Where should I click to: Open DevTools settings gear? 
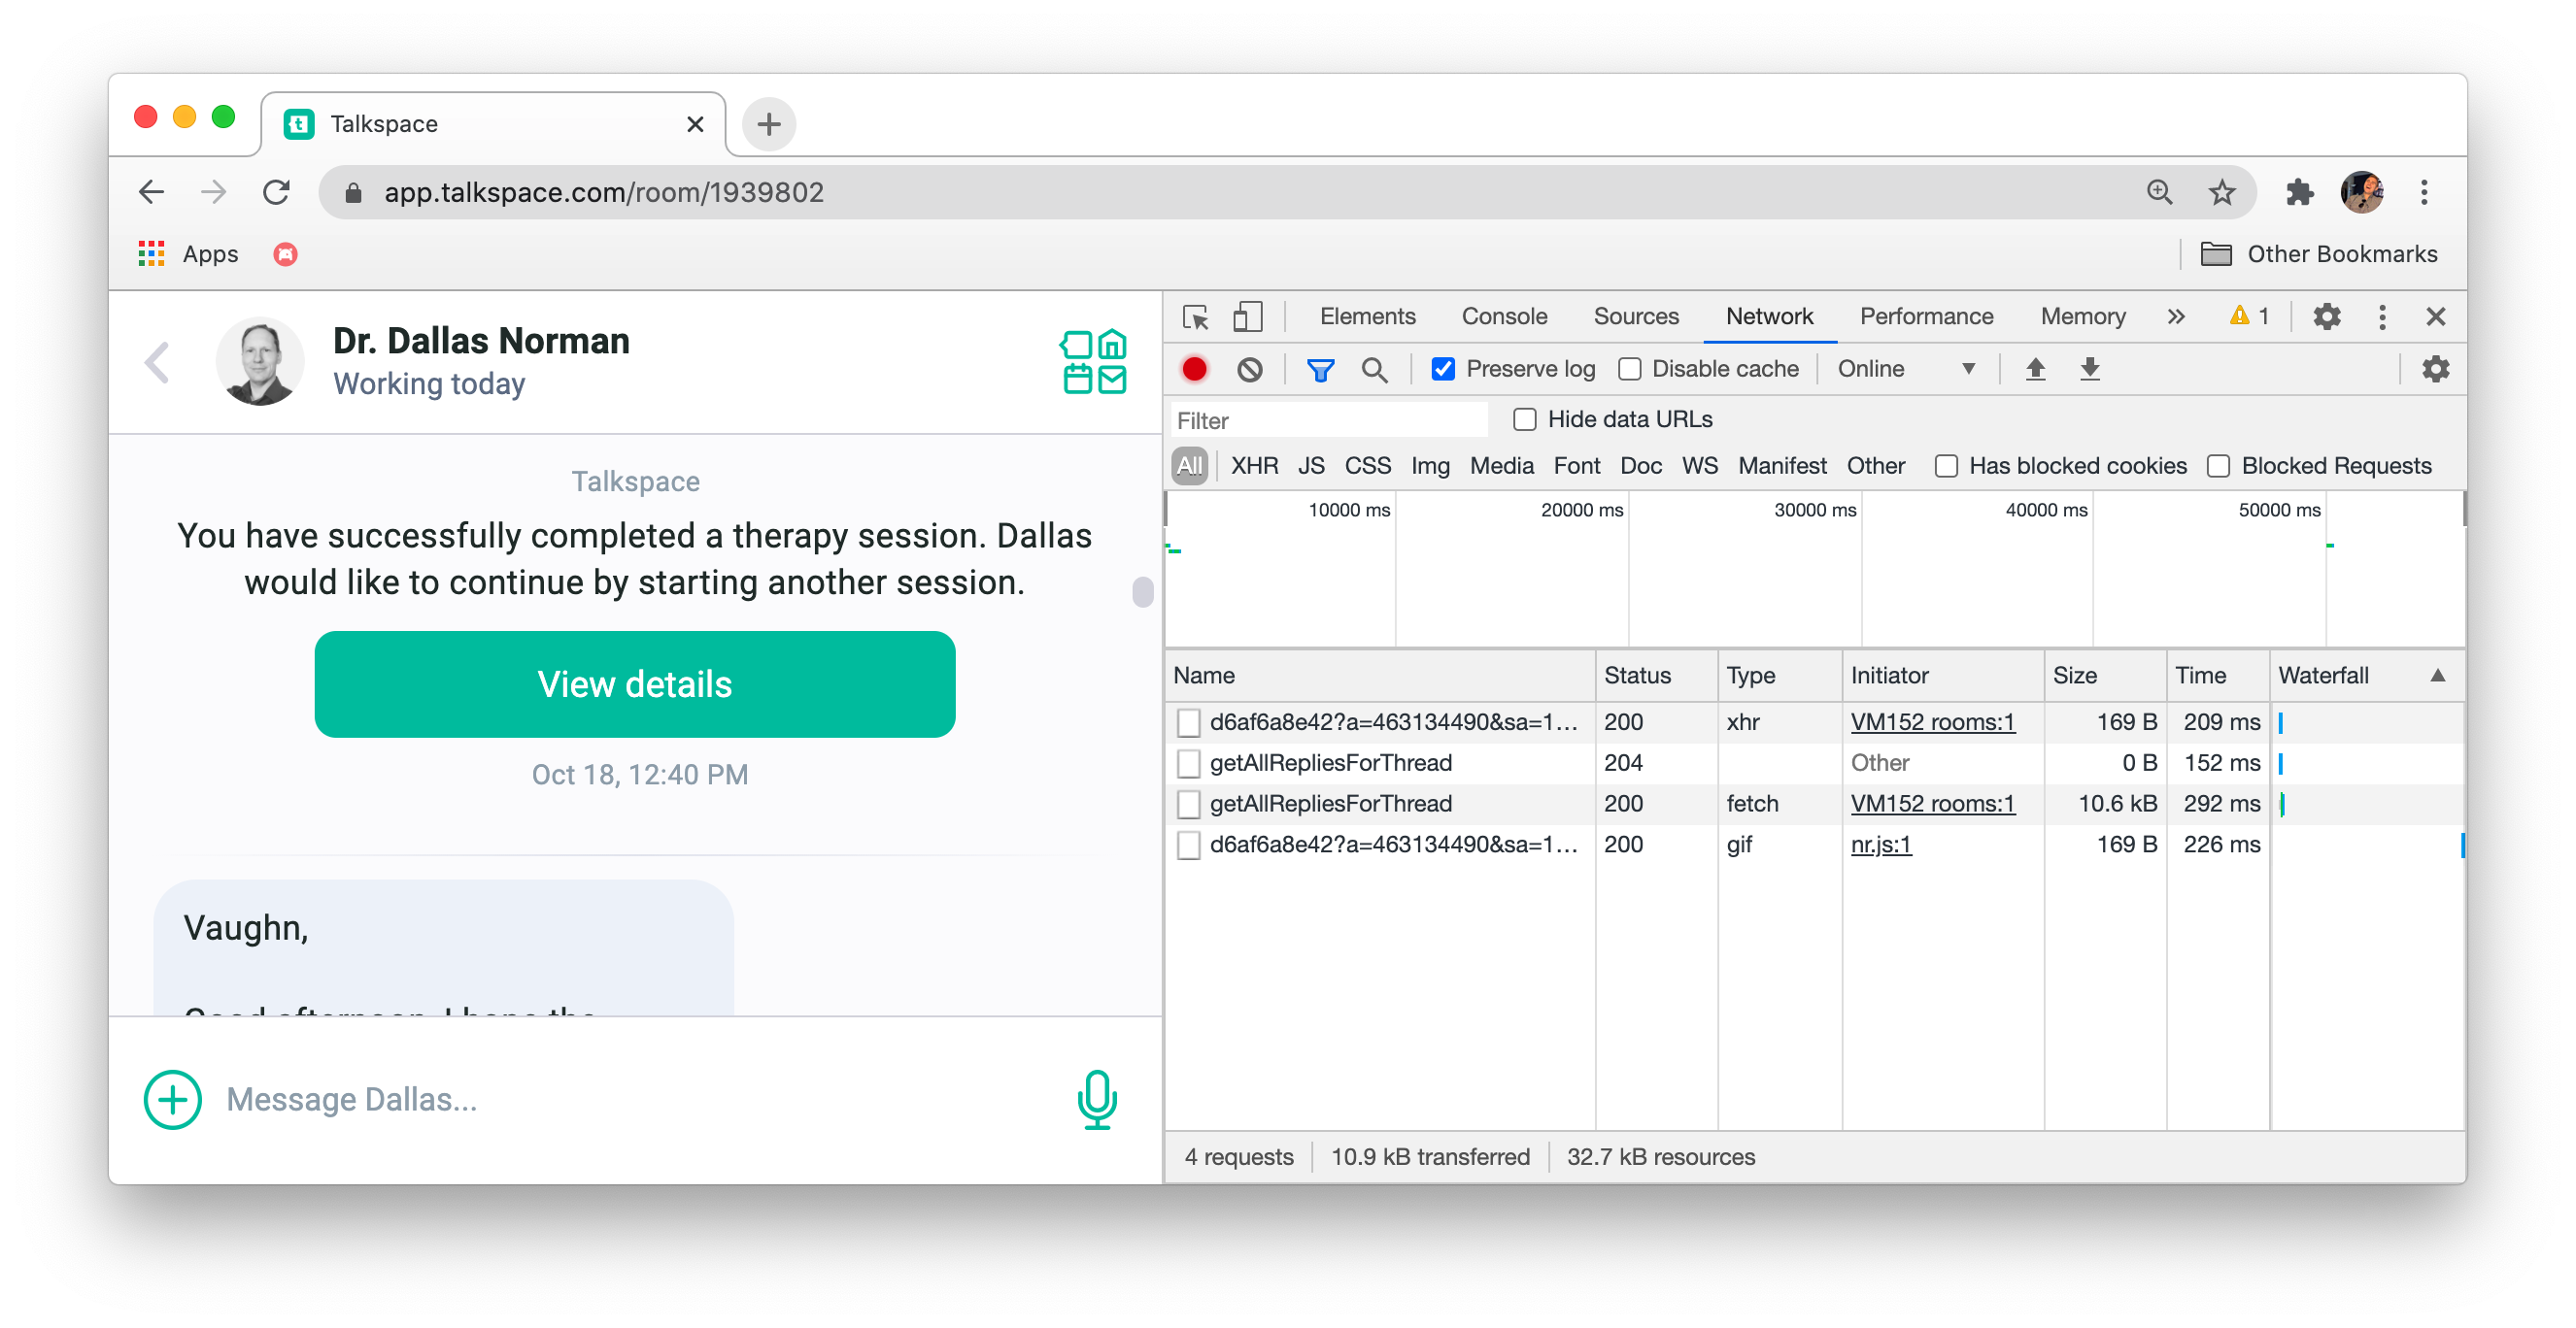[2327, 316]
